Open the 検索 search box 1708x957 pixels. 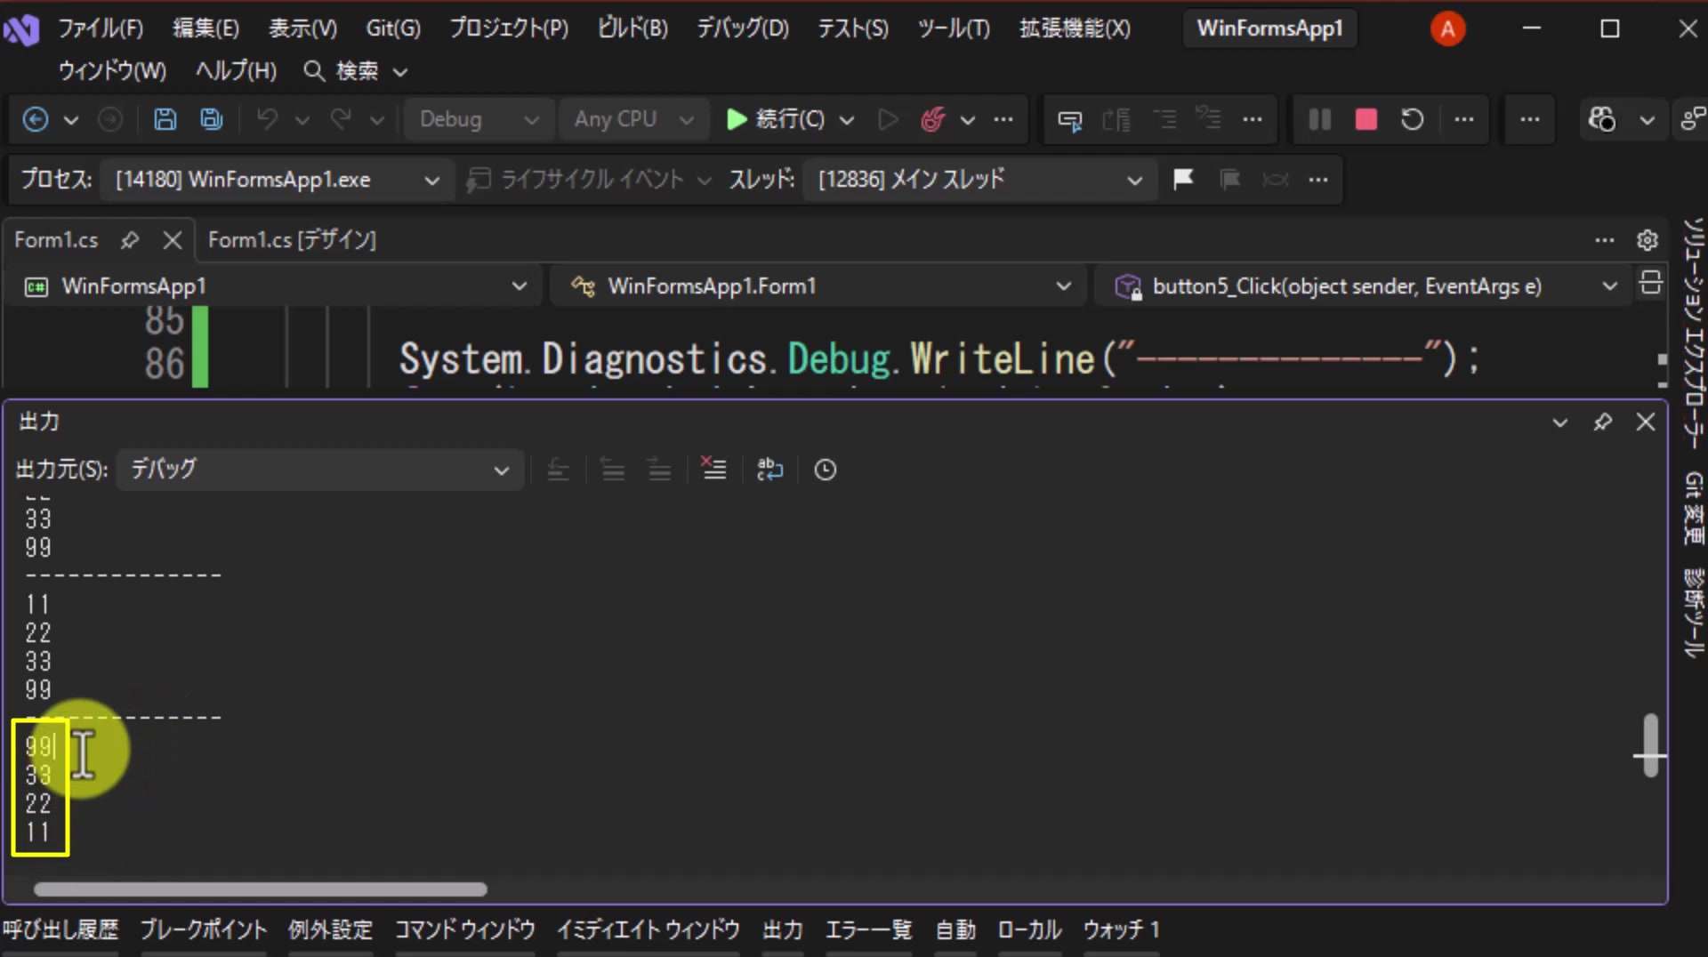click(x=356, y=71)
